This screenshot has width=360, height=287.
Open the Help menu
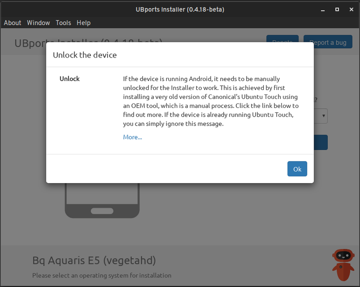[83, 22]
